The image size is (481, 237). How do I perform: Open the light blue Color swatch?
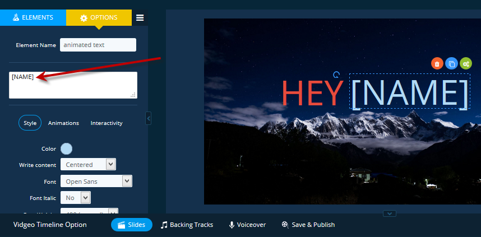[67, 148]
